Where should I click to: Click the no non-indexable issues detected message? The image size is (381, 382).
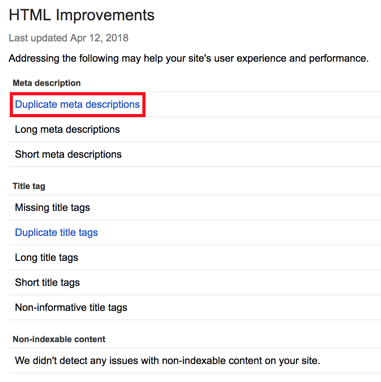click(x=167, y=361)
